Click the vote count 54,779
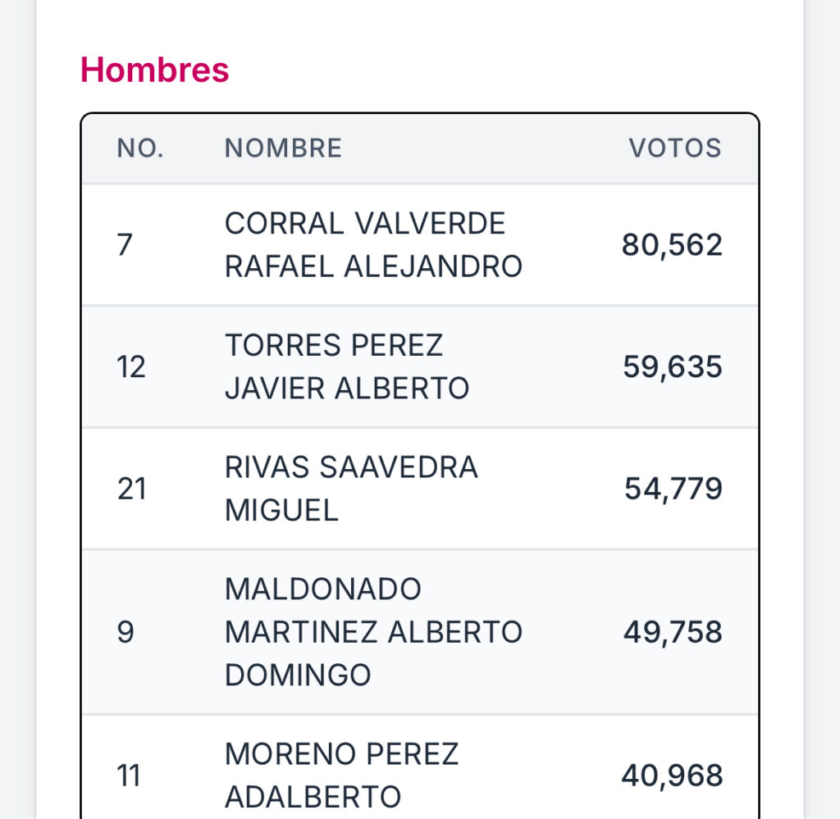This screenshot has width=840, height=819. pyautogui.click(x=673, y=489)
